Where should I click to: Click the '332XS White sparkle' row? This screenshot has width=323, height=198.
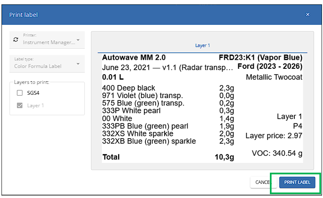coord(168,133)
